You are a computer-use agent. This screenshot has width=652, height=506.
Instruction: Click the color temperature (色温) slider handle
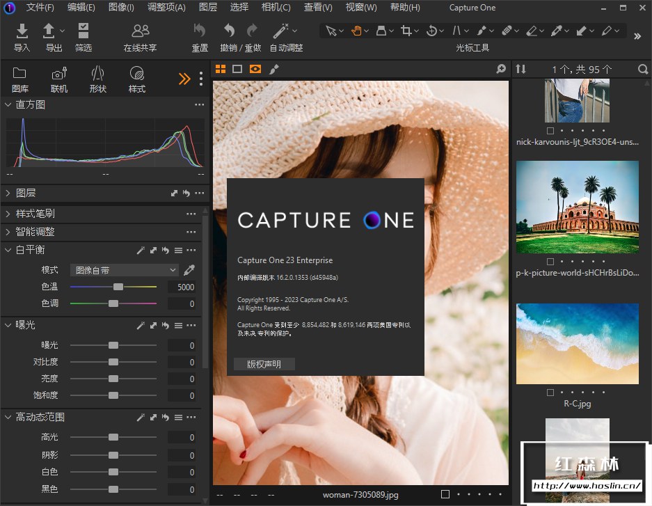click(x=118, y=287)
